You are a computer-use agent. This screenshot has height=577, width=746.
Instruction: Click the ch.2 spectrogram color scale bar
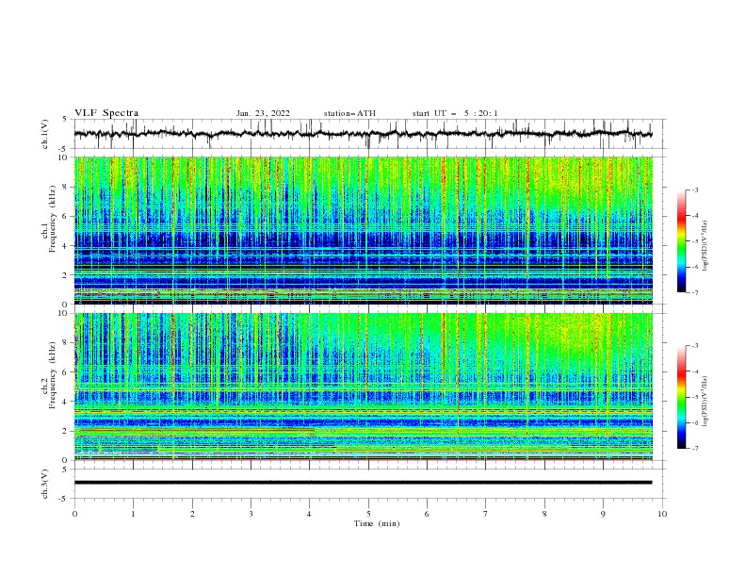[681, 397]
